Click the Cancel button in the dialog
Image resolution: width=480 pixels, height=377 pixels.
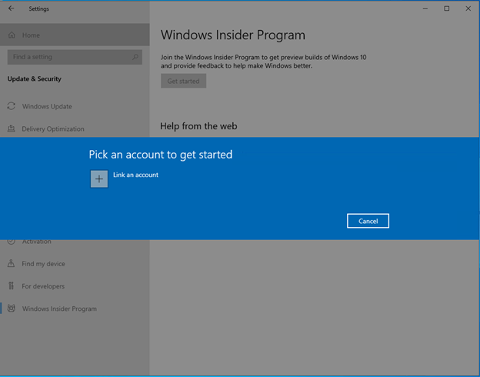(x=368, y=221)
